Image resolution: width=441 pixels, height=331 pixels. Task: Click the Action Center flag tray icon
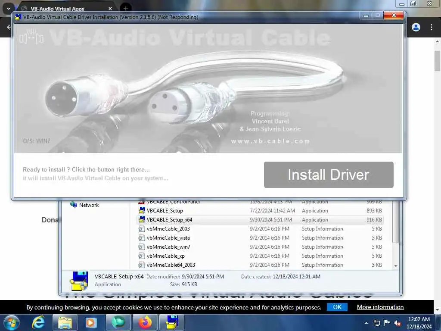387,323
